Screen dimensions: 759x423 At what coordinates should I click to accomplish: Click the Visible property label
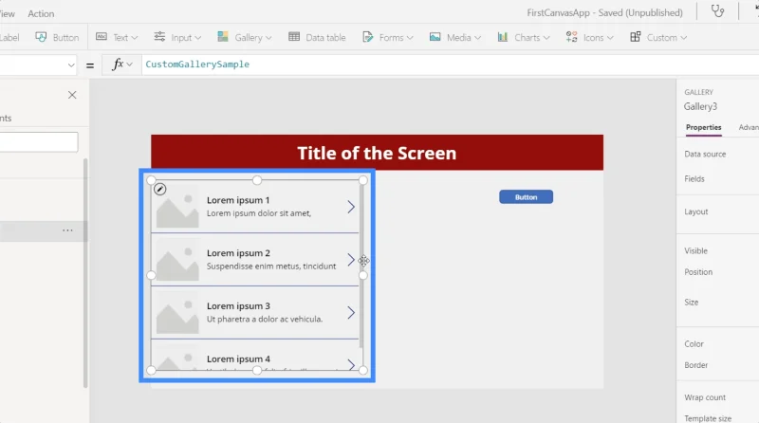(695, 250)
